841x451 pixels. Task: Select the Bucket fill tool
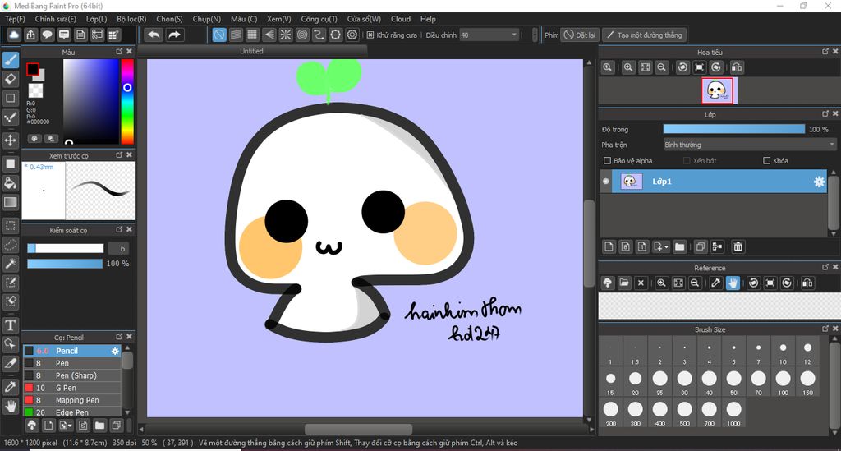(10, 183)
